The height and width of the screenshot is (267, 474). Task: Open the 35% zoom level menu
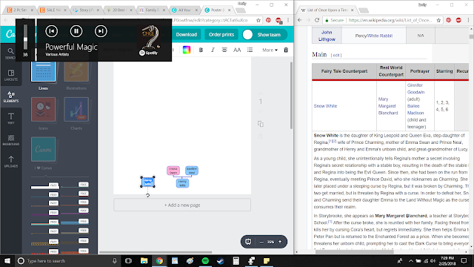(x=270, y=242)
